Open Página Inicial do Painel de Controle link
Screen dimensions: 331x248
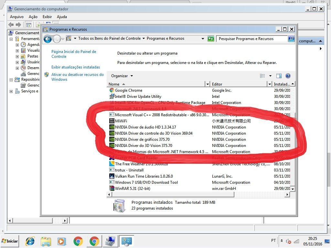click(x=74, y=54)
